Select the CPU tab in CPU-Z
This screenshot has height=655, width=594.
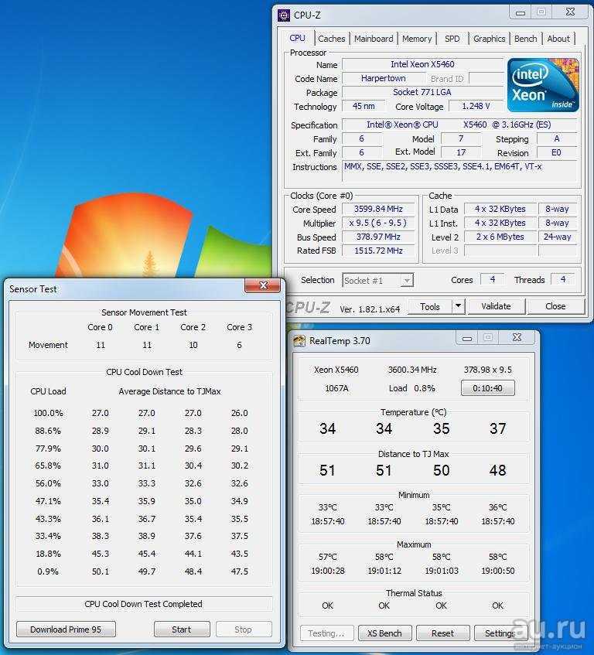[x=298, y=38]
